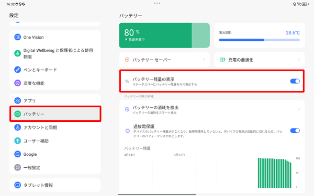
Task: Click the タブレット情報 tablet icon
Action: click(x=17, y=185)
